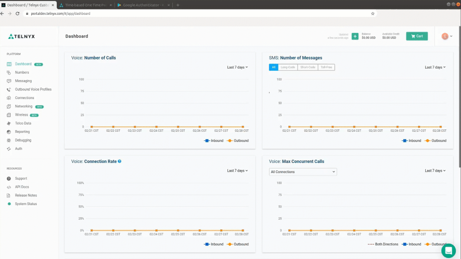The height and width of the screenshot is (259, 461).
Task: Switch to Google Authenticator browser tab
Action: 143,5
